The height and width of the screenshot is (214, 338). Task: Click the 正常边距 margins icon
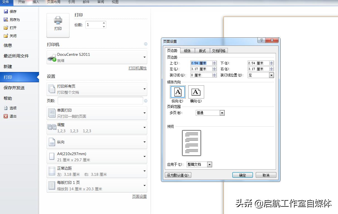point(52,171)
